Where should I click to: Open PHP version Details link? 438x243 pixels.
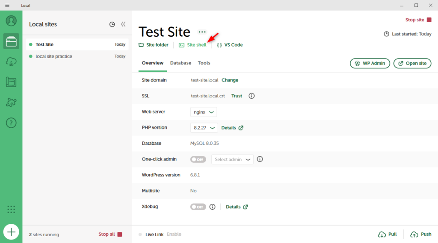(232, 128)
